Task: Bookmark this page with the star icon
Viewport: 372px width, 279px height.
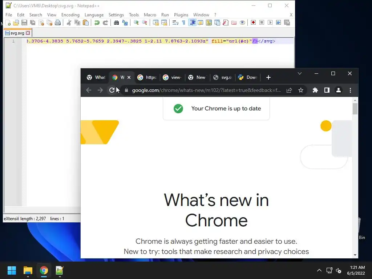Action: 301,90
